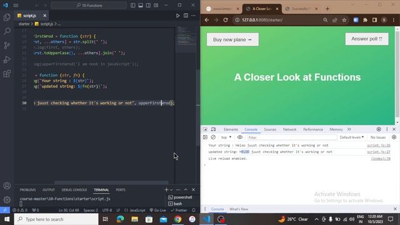Screen dimensions: 400x225
Task: Click the Spaces: 2 indentation setting
Action: [x=91, y=210]
